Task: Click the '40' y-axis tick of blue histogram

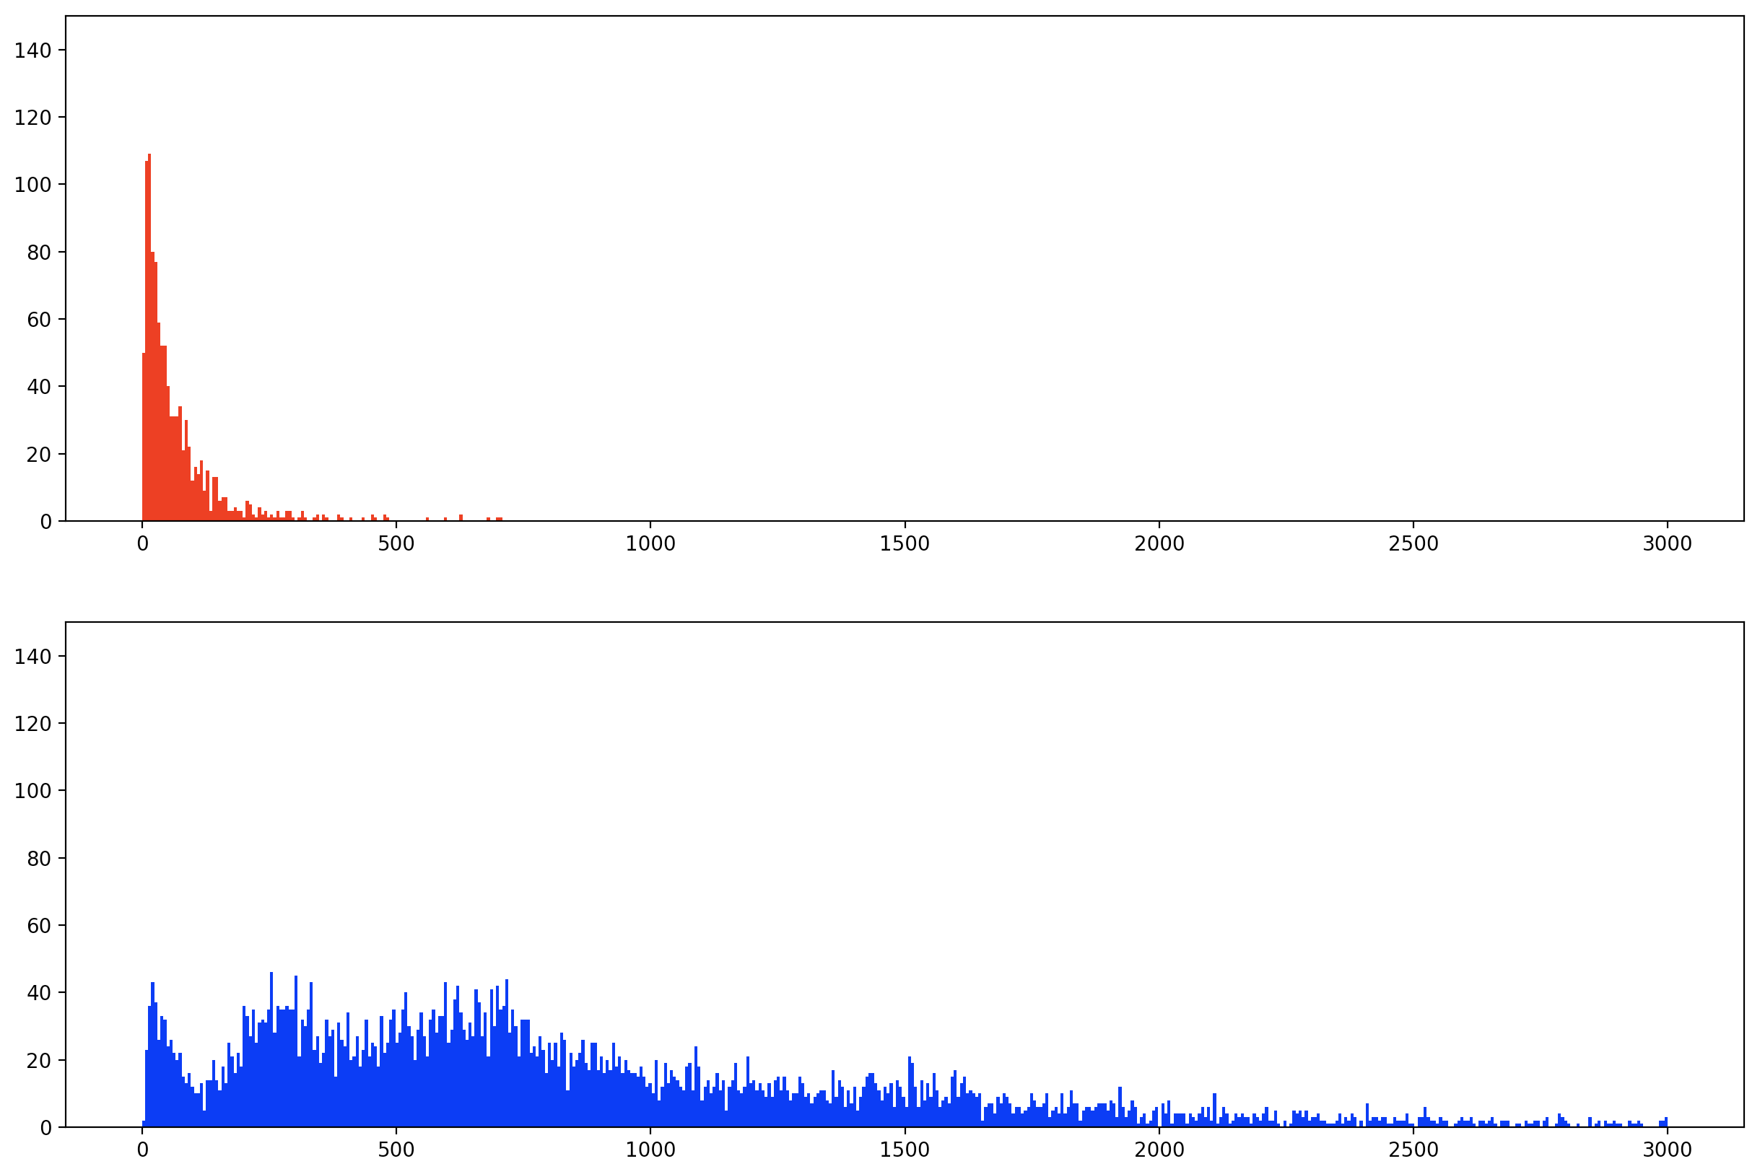Action: (39, 993)
